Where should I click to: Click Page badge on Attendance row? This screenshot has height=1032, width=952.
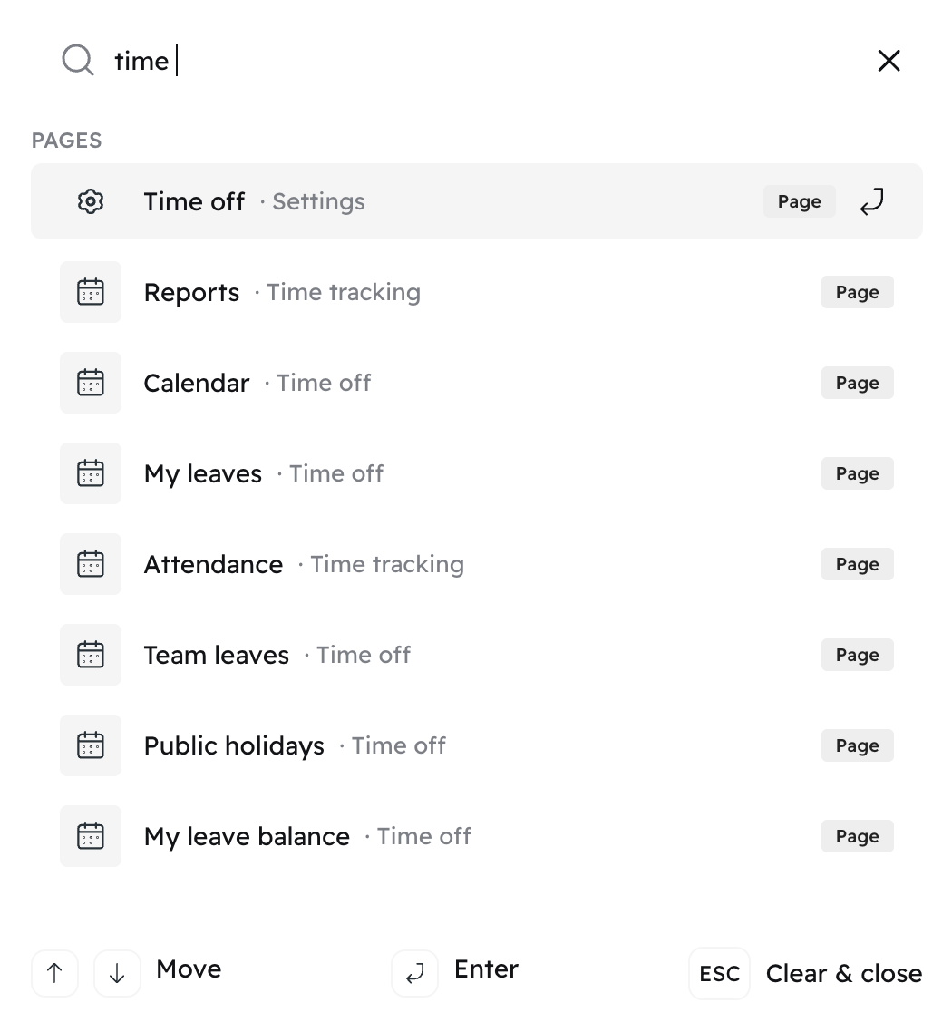(858, 565)
